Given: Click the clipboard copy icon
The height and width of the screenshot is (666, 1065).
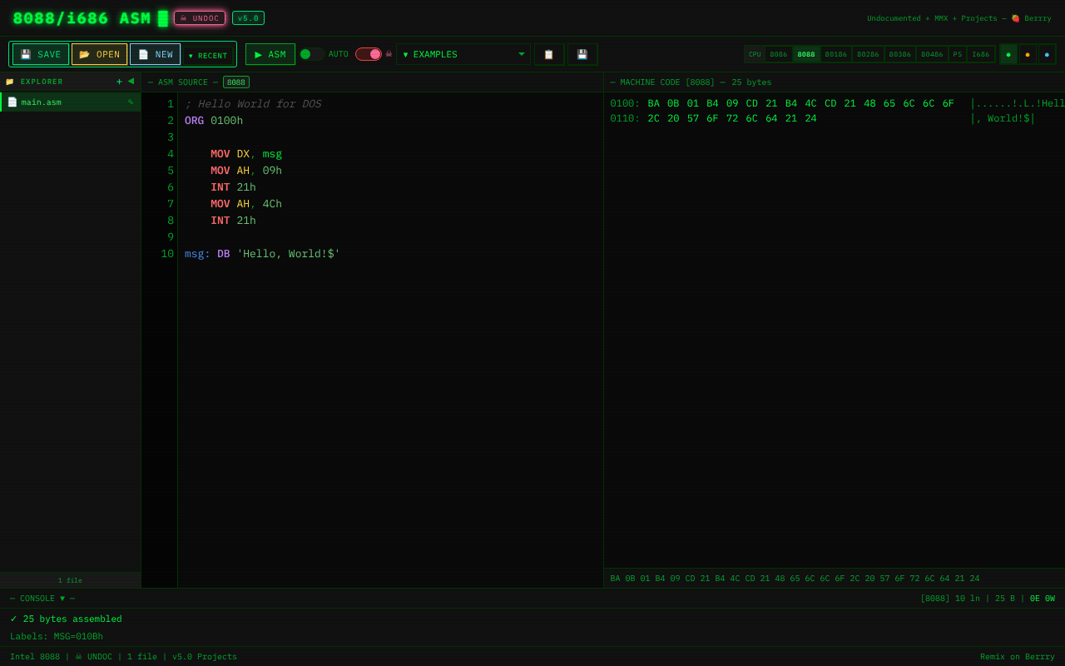Looking at the screenshot, I should click(x=549, y=54).
